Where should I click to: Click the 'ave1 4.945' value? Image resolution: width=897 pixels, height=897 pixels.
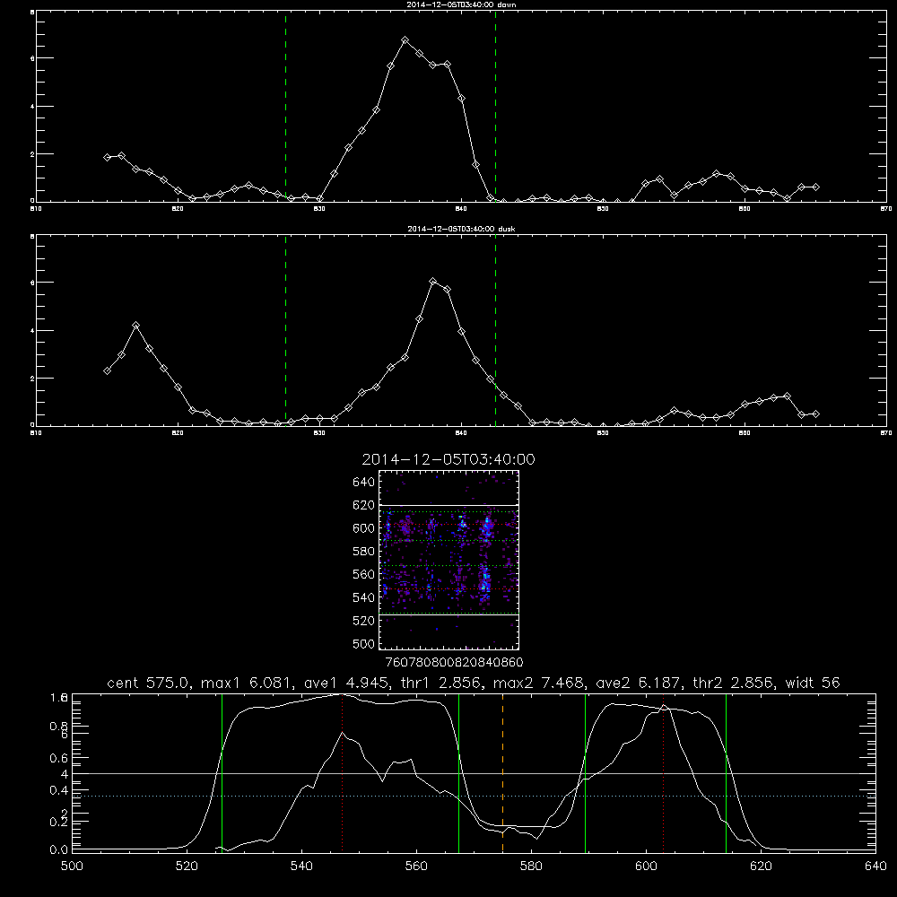tap(350, 683)
